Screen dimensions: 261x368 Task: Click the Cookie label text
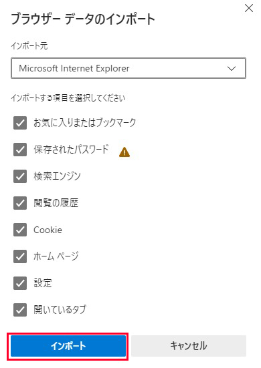[48, 230]
